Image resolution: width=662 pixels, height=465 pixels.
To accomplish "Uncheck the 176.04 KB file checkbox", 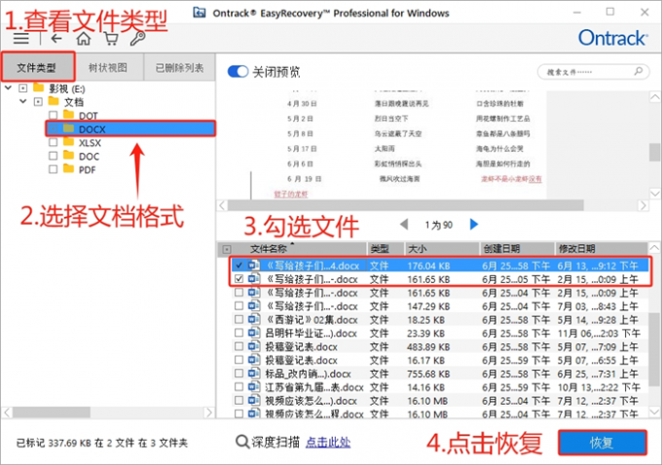I will [x=239, y=266].
